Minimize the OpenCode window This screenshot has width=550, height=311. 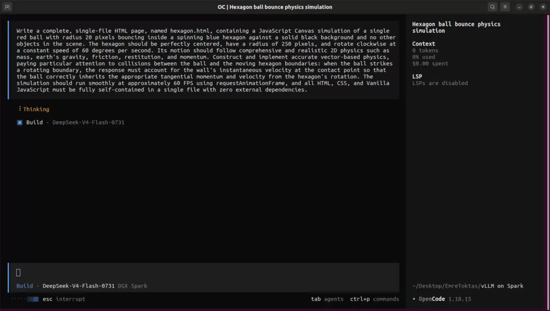click(x=519, y=6)
